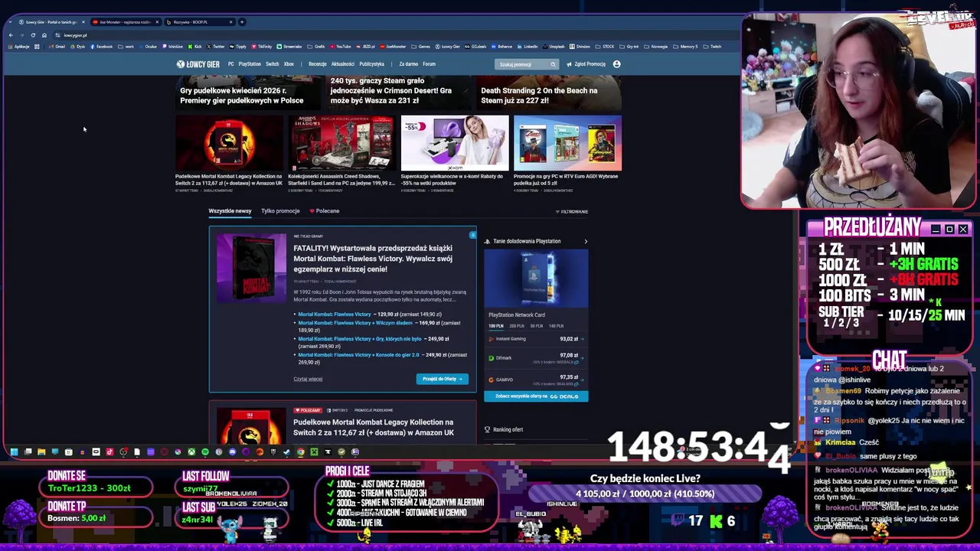Viewport: 980px width, 551px height.
Task: Select the 50 PLN card value
Action: point(536,326)
